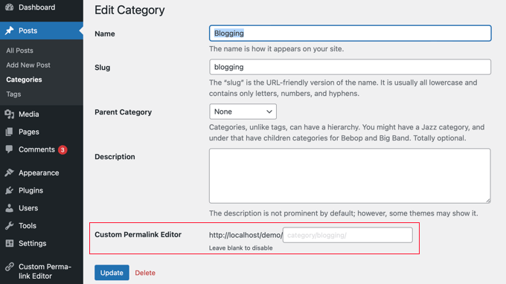Viewport: 506px width, 284px height.
Task: Open the Appearance menu label
Action: pyautogui.click(x=39, y=172)
